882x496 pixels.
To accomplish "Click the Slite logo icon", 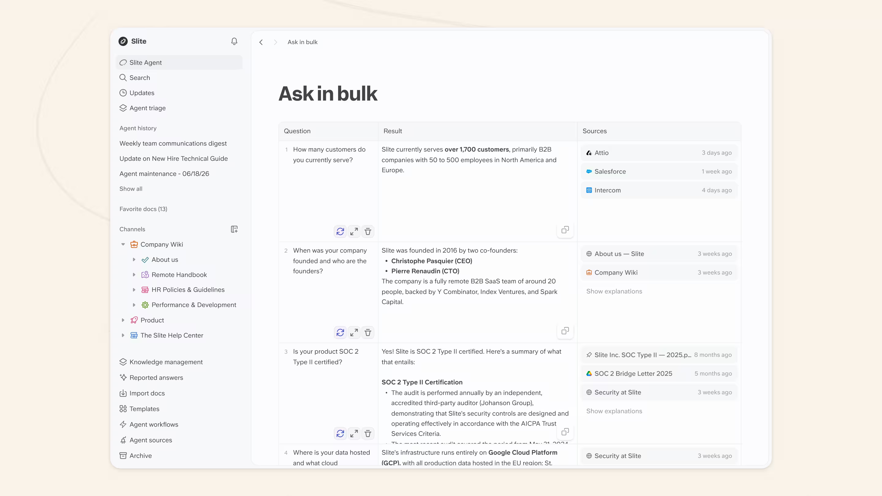I will (123, 41).
